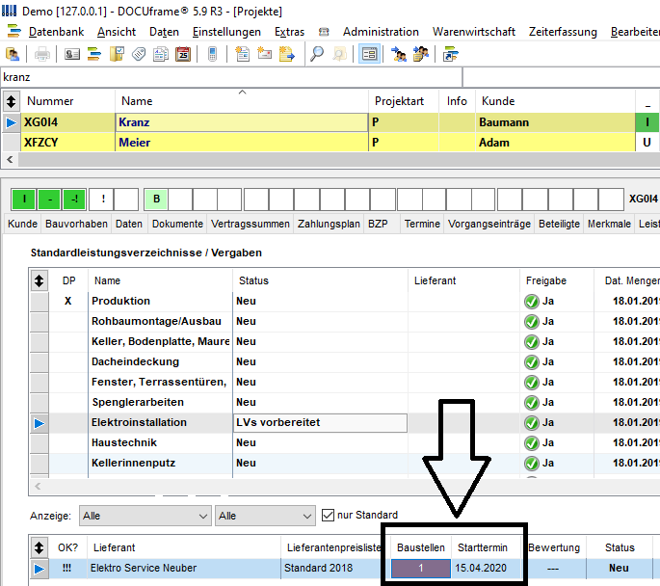Open the first 'Alle' Anzeige dropdown
Viewport: 660px width, 586px height.
(x=145, y=516)
